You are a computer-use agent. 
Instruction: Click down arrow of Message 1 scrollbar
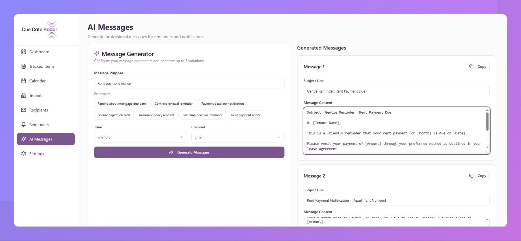(x=487, y=147)
